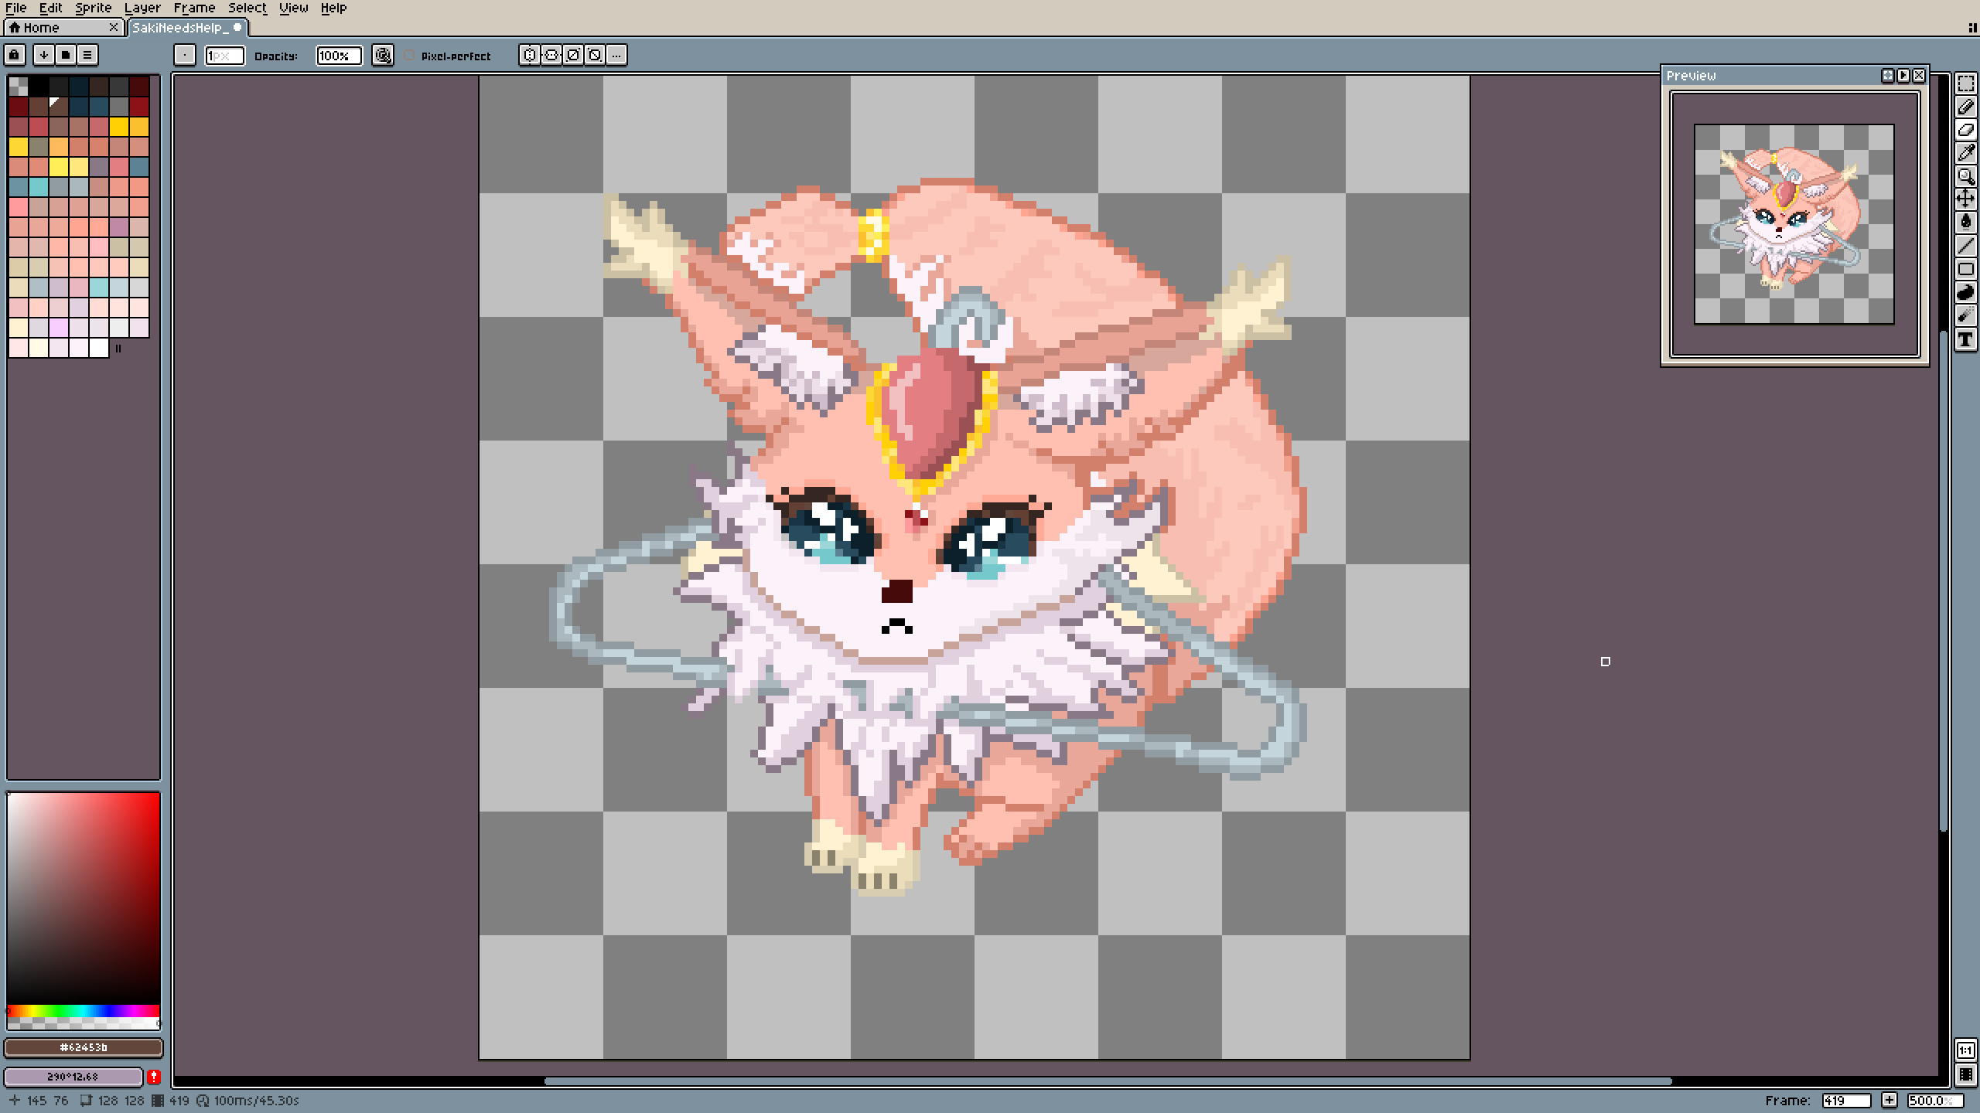Screen dimensions: 1980x1113
Task: Open the palette options menu icon
Action: coord(87,55)
